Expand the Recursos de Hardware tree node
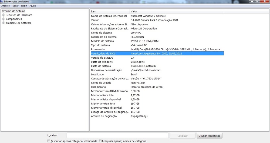Viewport: 270px width, 143px height. click(4, 15)
